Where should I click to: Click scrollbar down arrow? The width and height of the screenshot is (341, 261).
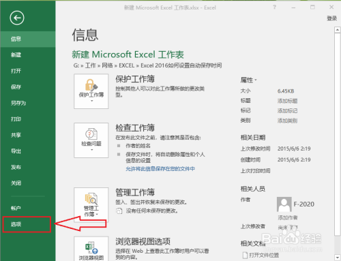pyautogui.click(x=337, y=258)
